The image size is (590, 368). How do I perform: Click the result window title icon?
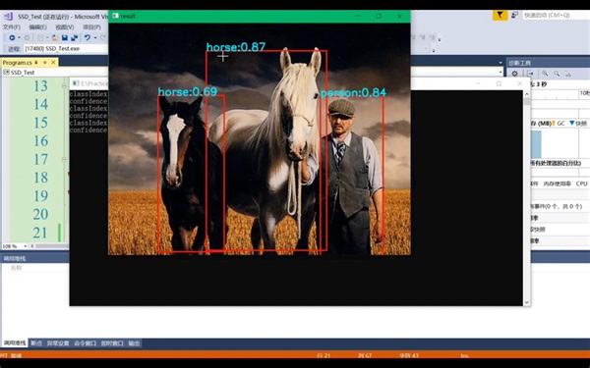tap(115, 16)
